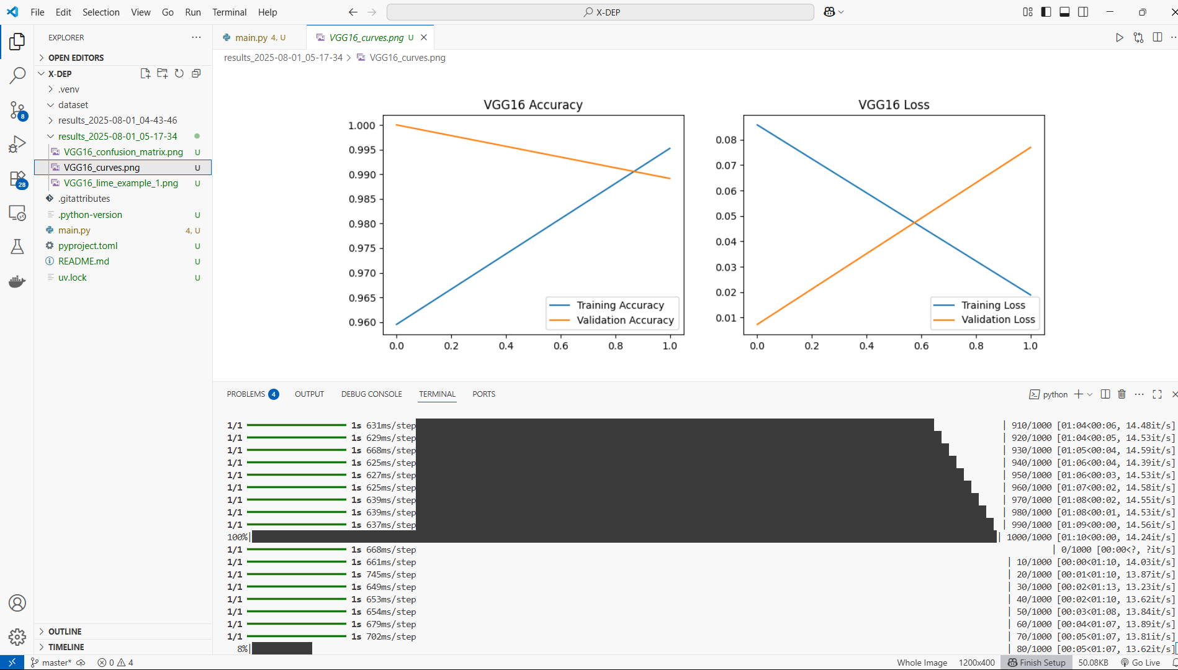Open the Search view in activity bar
This screenshot has height=670, width=1178.
(x=17, y=76)
